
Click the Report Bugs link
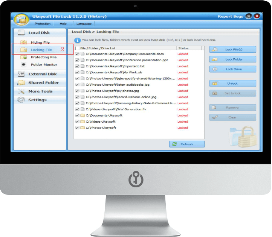231,17
